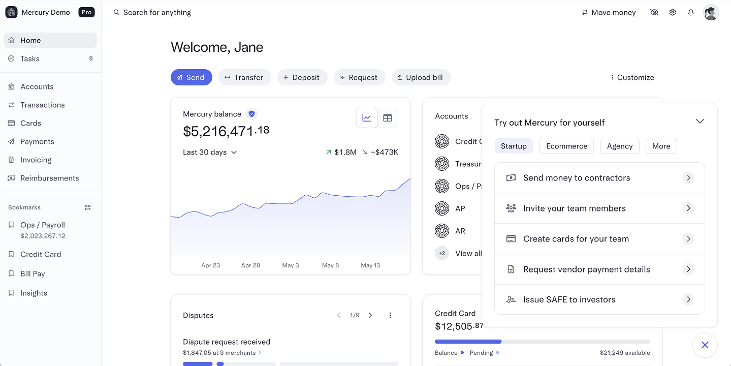The width and height of the screenshot is (731, 366).
Task: Click bookmarks edit grid icon
Action: 88,207
